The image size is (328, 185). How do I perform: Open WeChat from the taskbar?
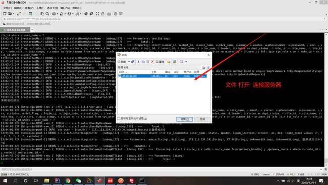tap(78, 181)
